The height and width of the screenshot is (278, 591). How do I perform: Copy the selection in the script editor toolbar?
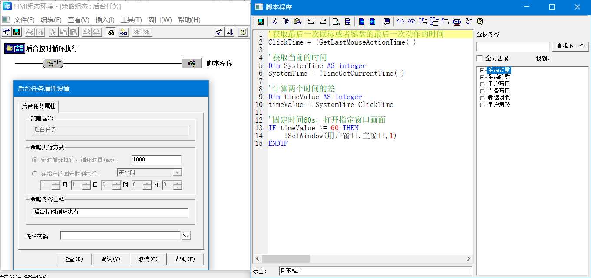point(286,22)
